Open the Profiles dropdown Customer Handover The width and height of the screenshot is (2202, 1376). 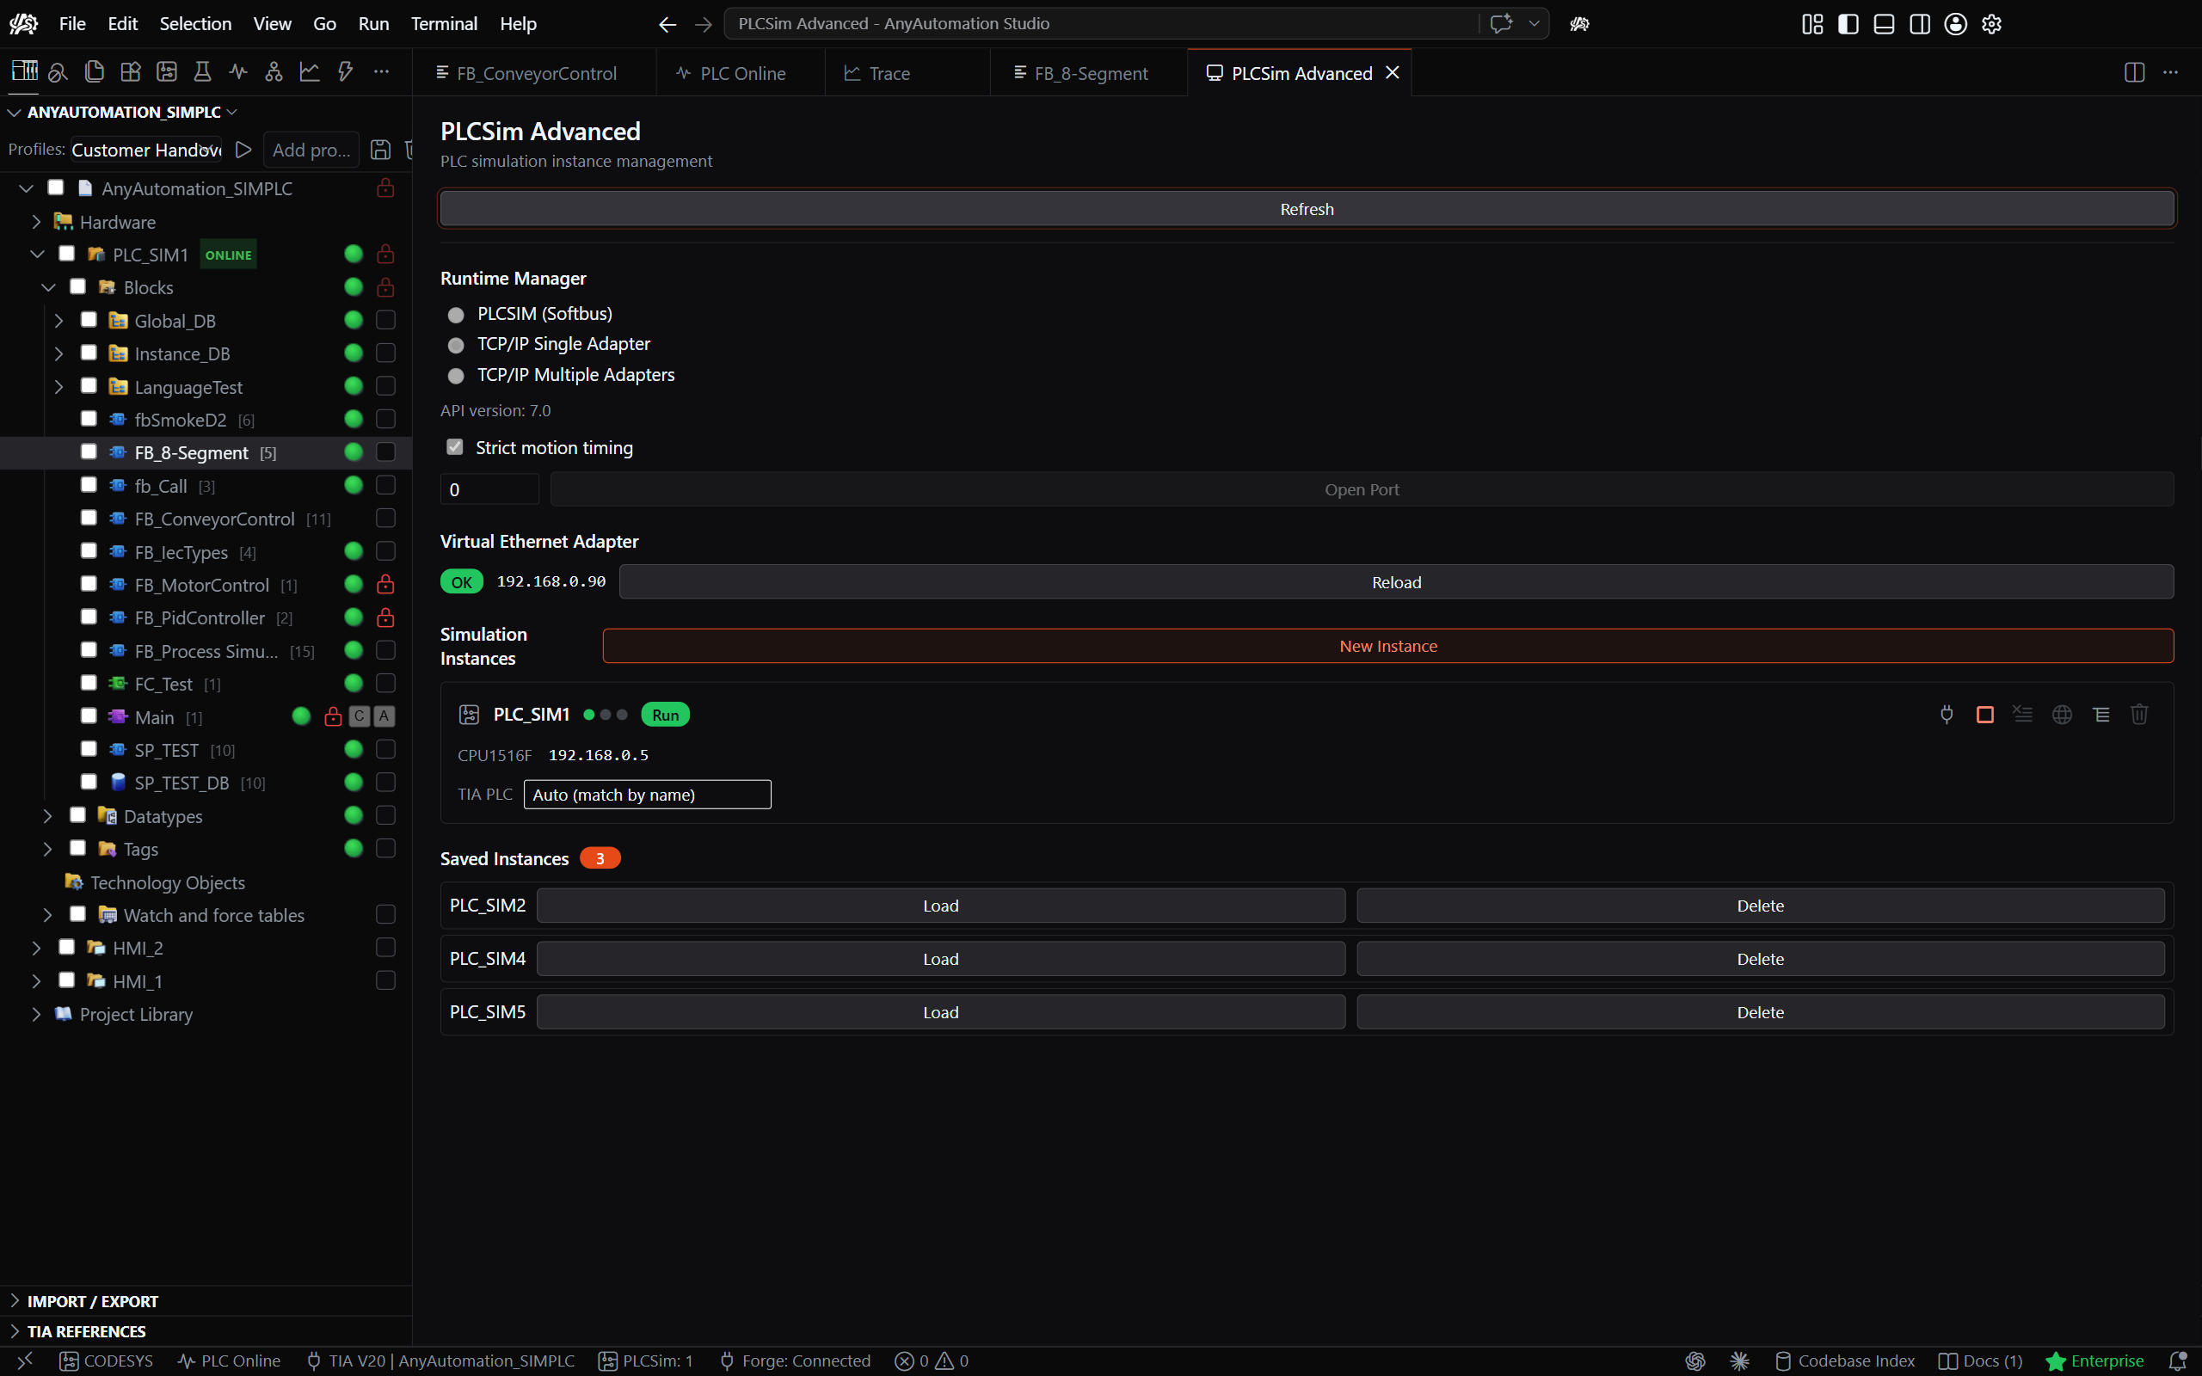(146, 150)
